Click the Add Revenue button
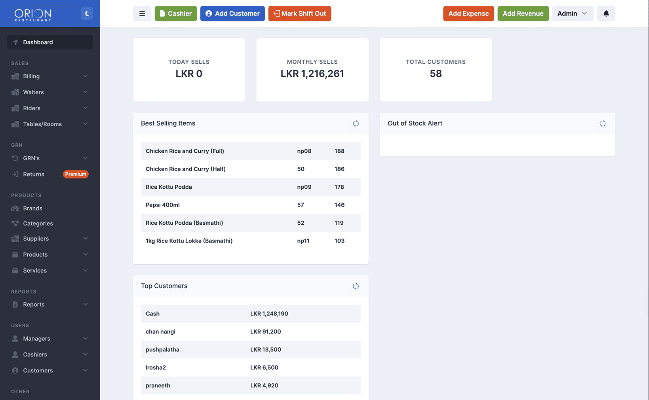Viewport: 649px width, 400px height. pos(523,13)
